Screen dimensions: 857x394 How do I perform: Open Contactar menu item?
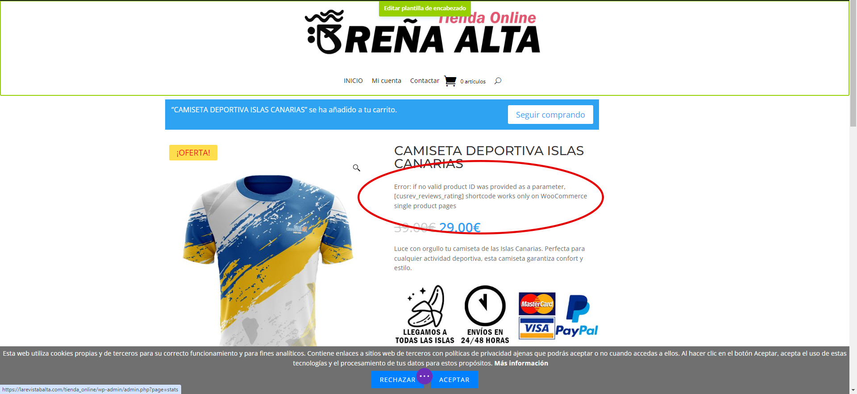[424, 81]
